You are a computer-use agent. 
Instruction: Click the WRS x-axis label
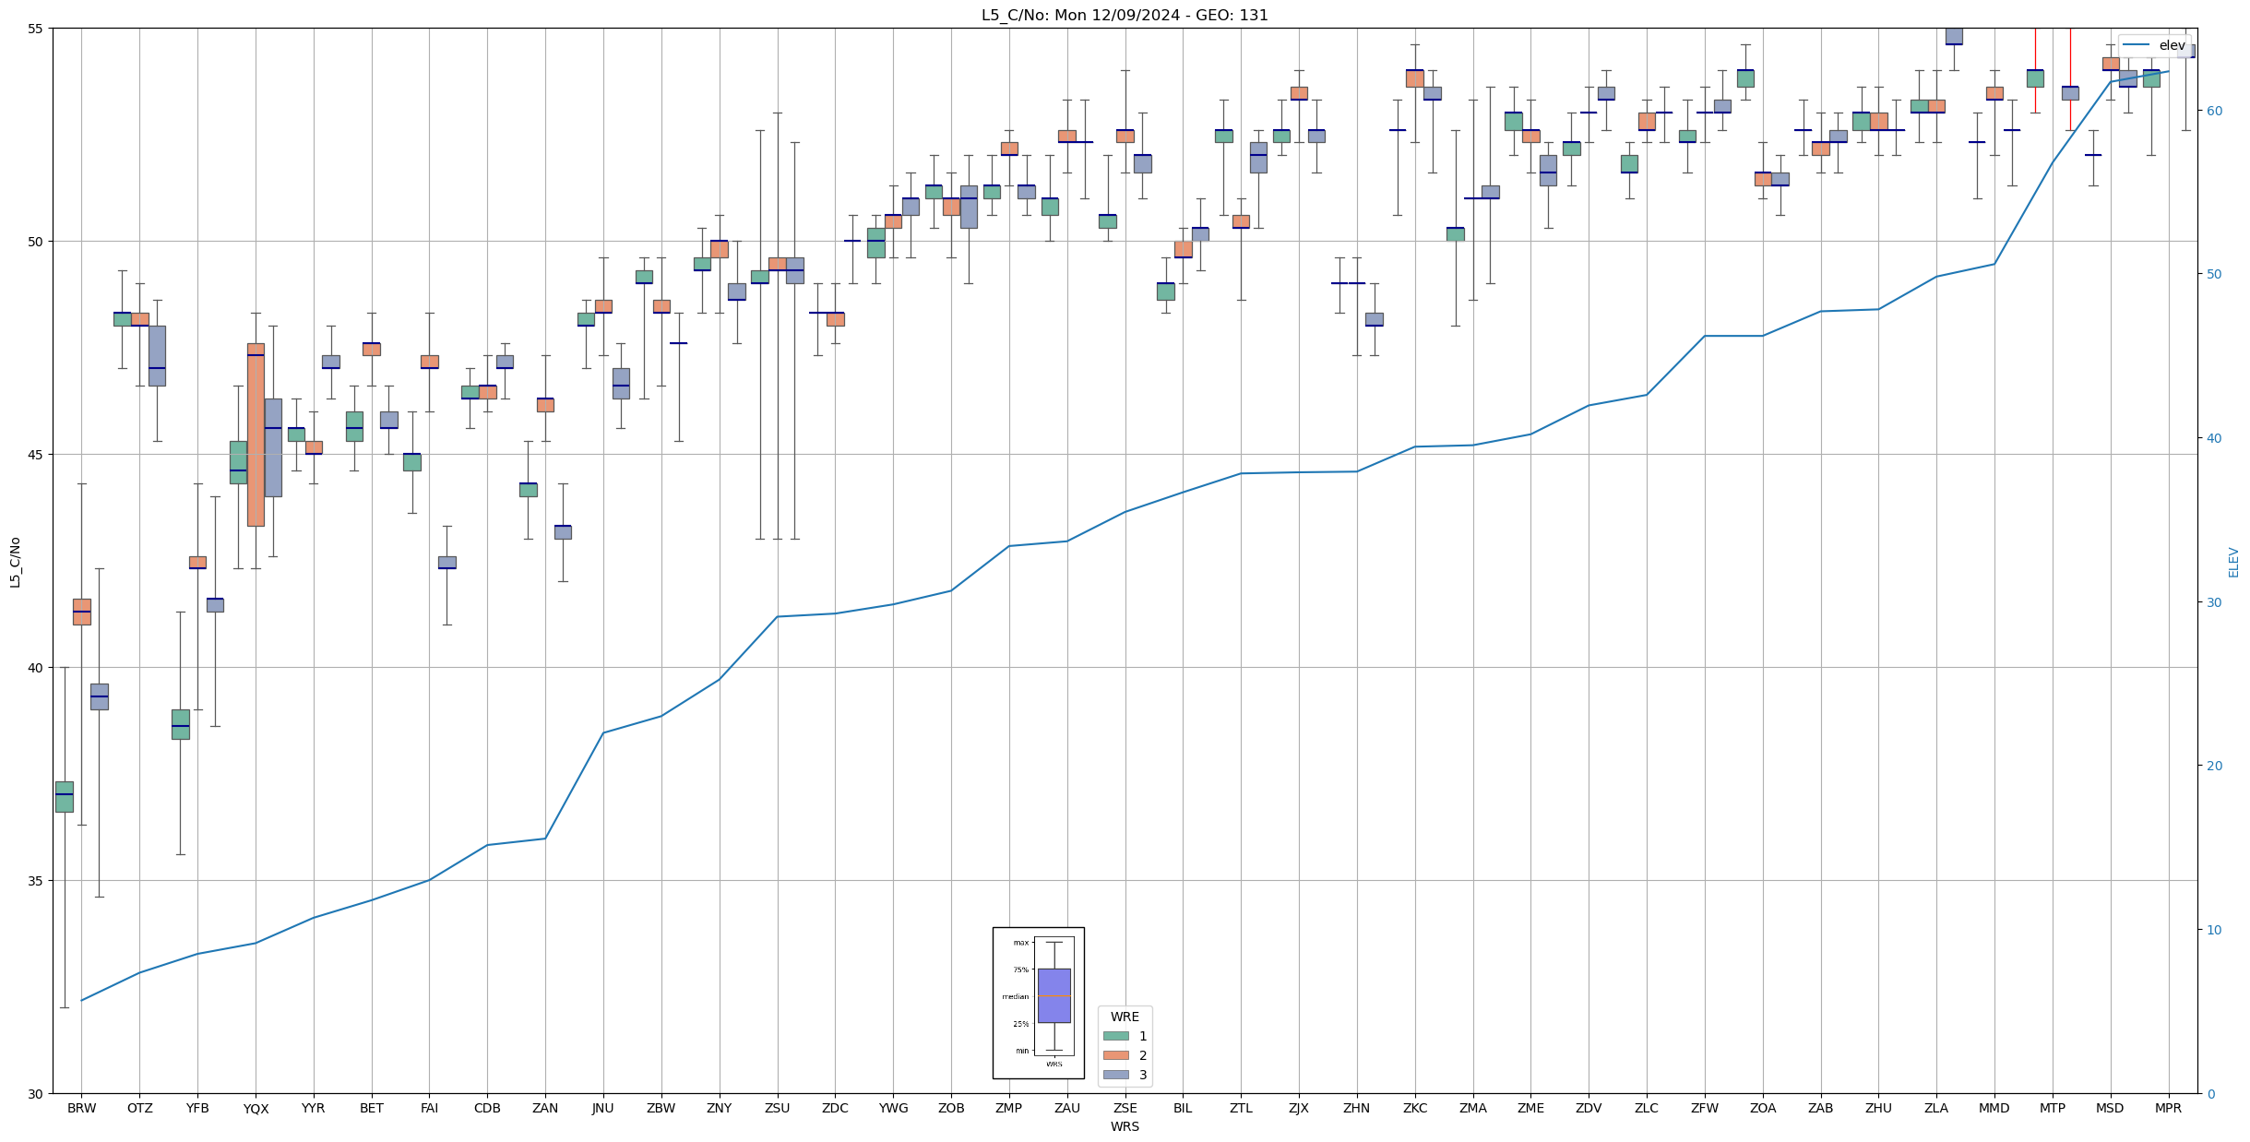(x=1124, y=1126)
